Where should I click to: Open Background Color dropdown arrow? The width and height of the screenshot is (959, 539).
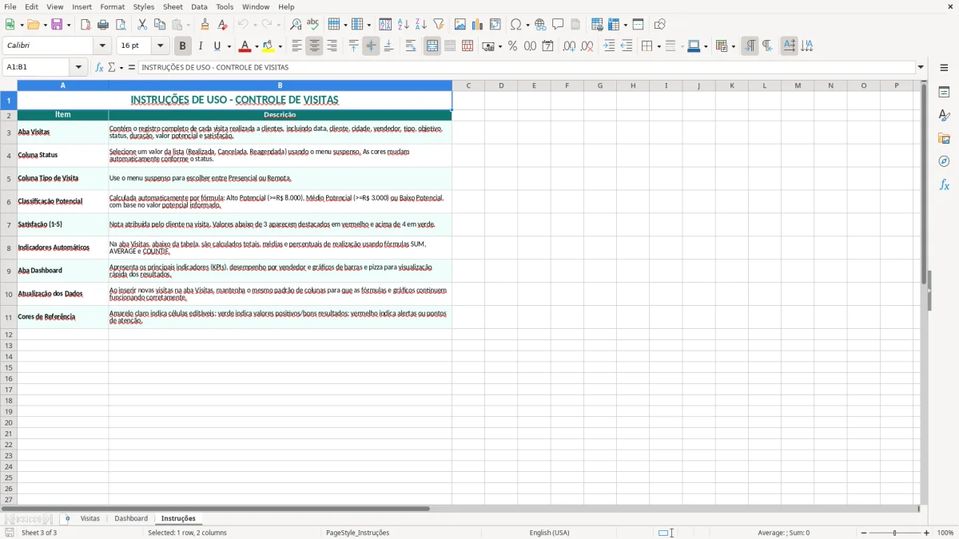280,46
